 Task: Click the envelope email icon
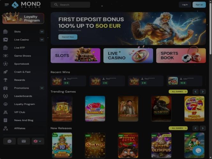point(24,141)
